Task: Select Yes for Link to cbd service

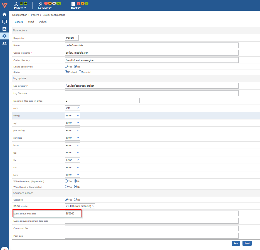Action: (66, 66)
